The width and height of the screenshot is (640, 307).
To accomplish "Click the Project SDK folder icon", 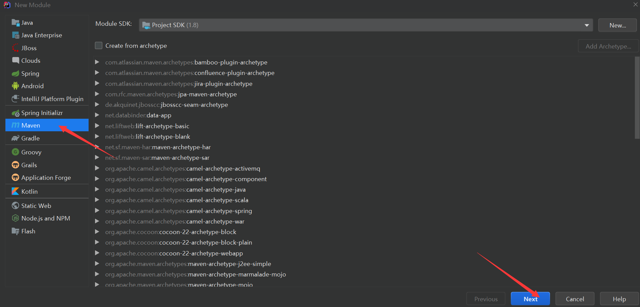I will (x=146, y=25).
